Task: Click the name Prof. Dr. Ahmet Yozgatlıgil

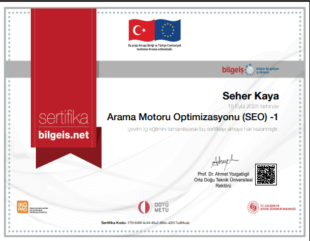Action: pyautogui.click(x=223, y=174)
